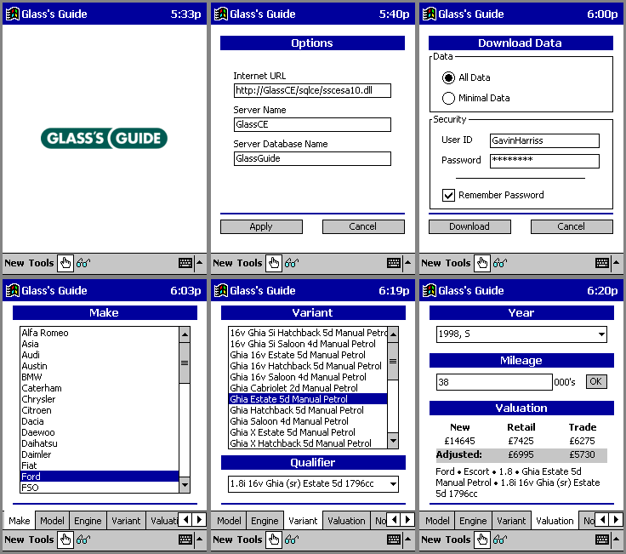
Task: Click Cancel in Options screen
Action: click(x=363, y=226)
